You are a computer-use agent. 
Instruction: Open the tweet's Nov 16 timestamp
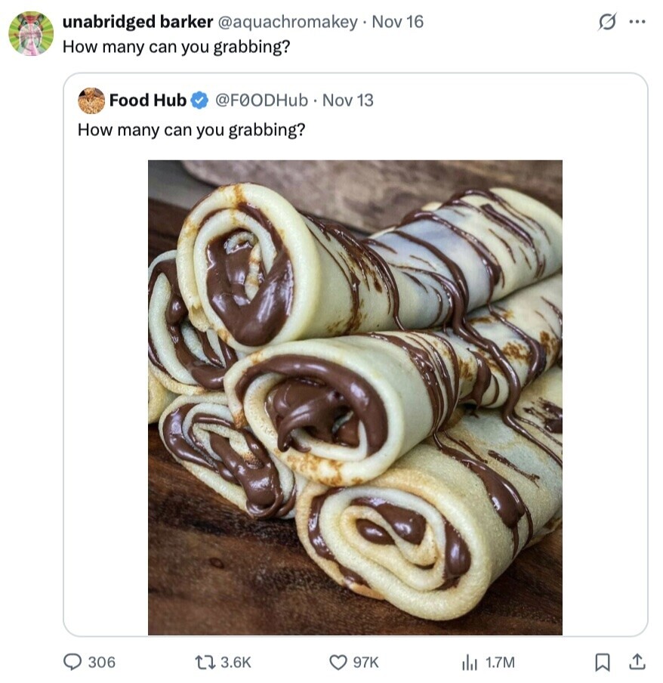[398, 22]
